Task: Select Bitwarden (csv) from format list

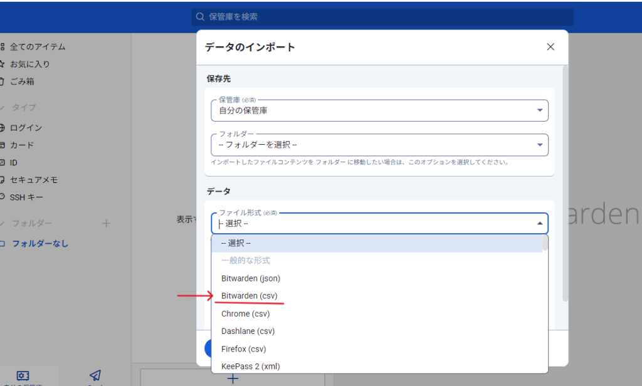Action: coord(377,296)
